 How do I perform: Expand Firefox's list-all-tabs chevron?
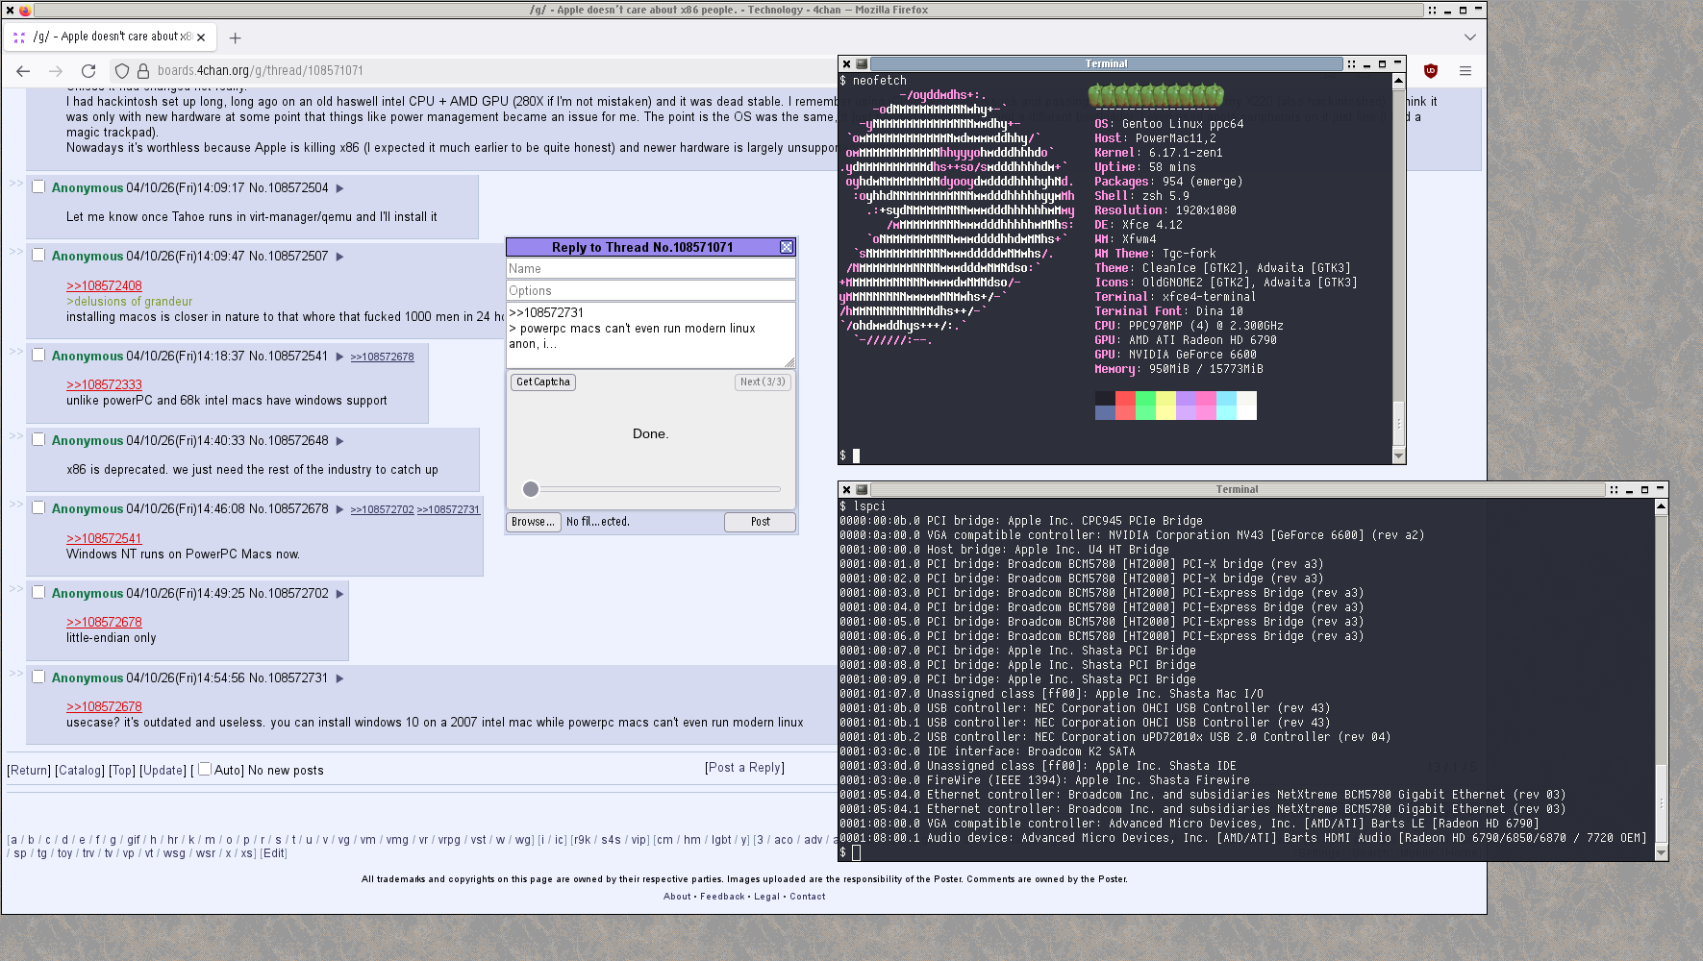point(1470,37)
